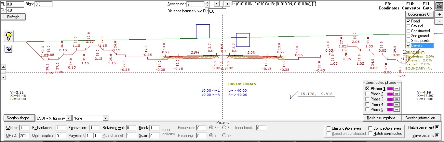This screenshot has height=142, width=444.
Task: Open Phase 3 options ellipsis button
Action: point(397,99)
